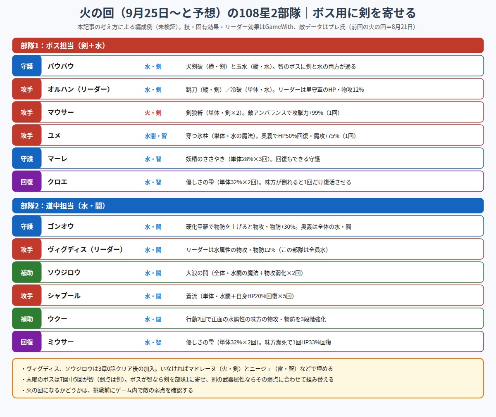This screenshot has height=417, width=496.
Task: Click the character name ソウジロウ
Action: (64, 272)
